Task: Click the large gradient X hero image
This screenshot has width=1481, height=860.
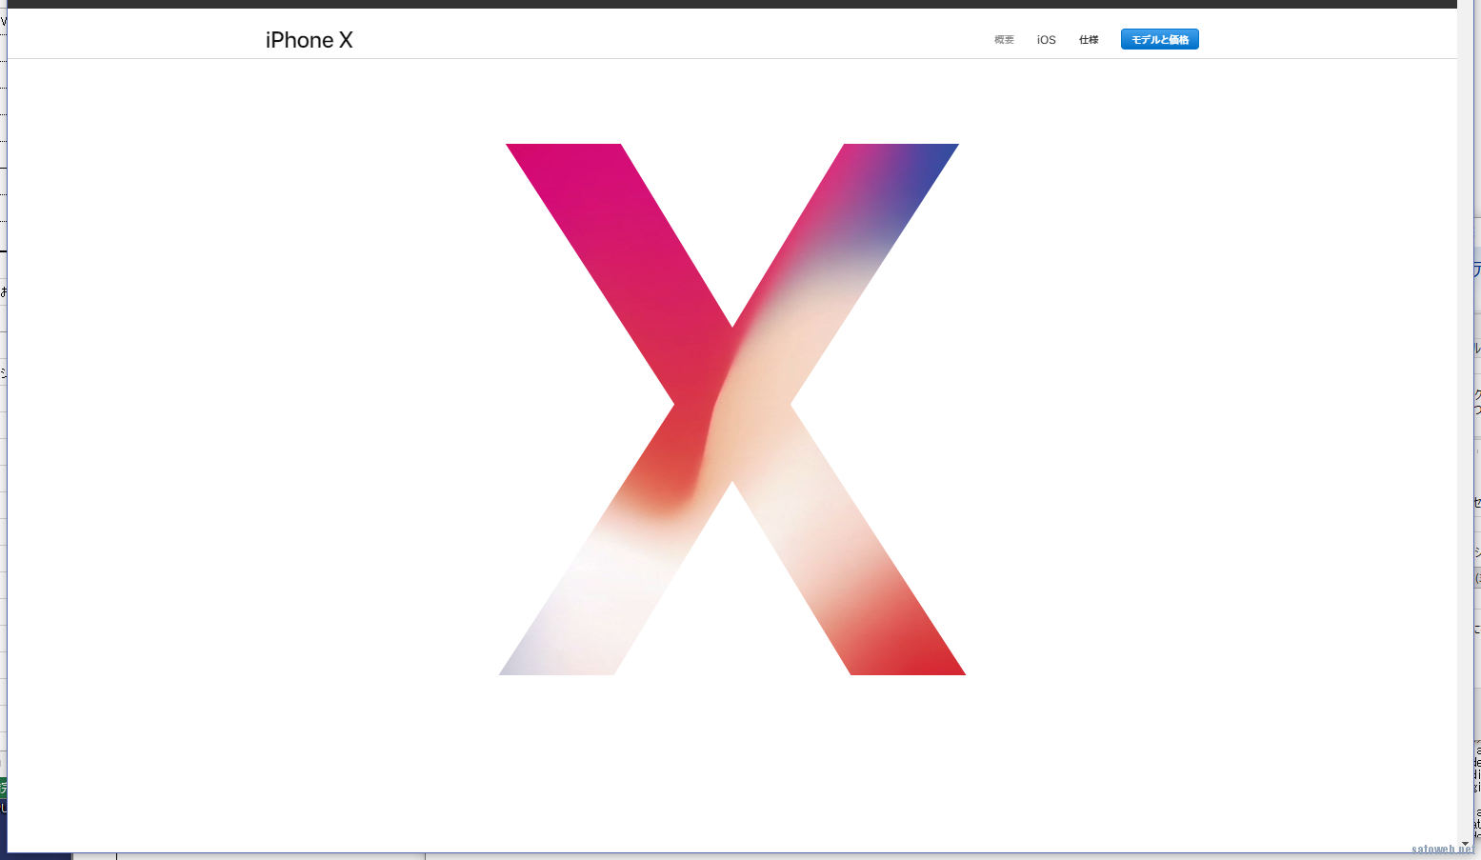Action: tap(731, 410)
